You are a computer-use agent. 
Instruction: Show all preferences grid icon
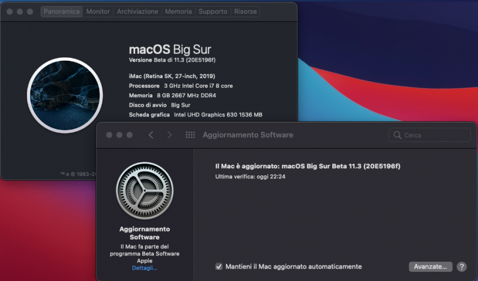pyautogui.click(x=190, y=135)
